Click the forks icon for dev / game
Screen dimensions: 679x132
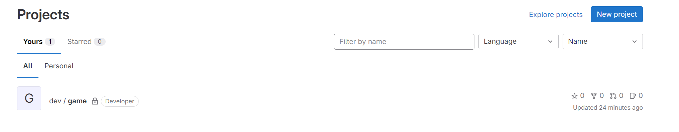[594, 96]
